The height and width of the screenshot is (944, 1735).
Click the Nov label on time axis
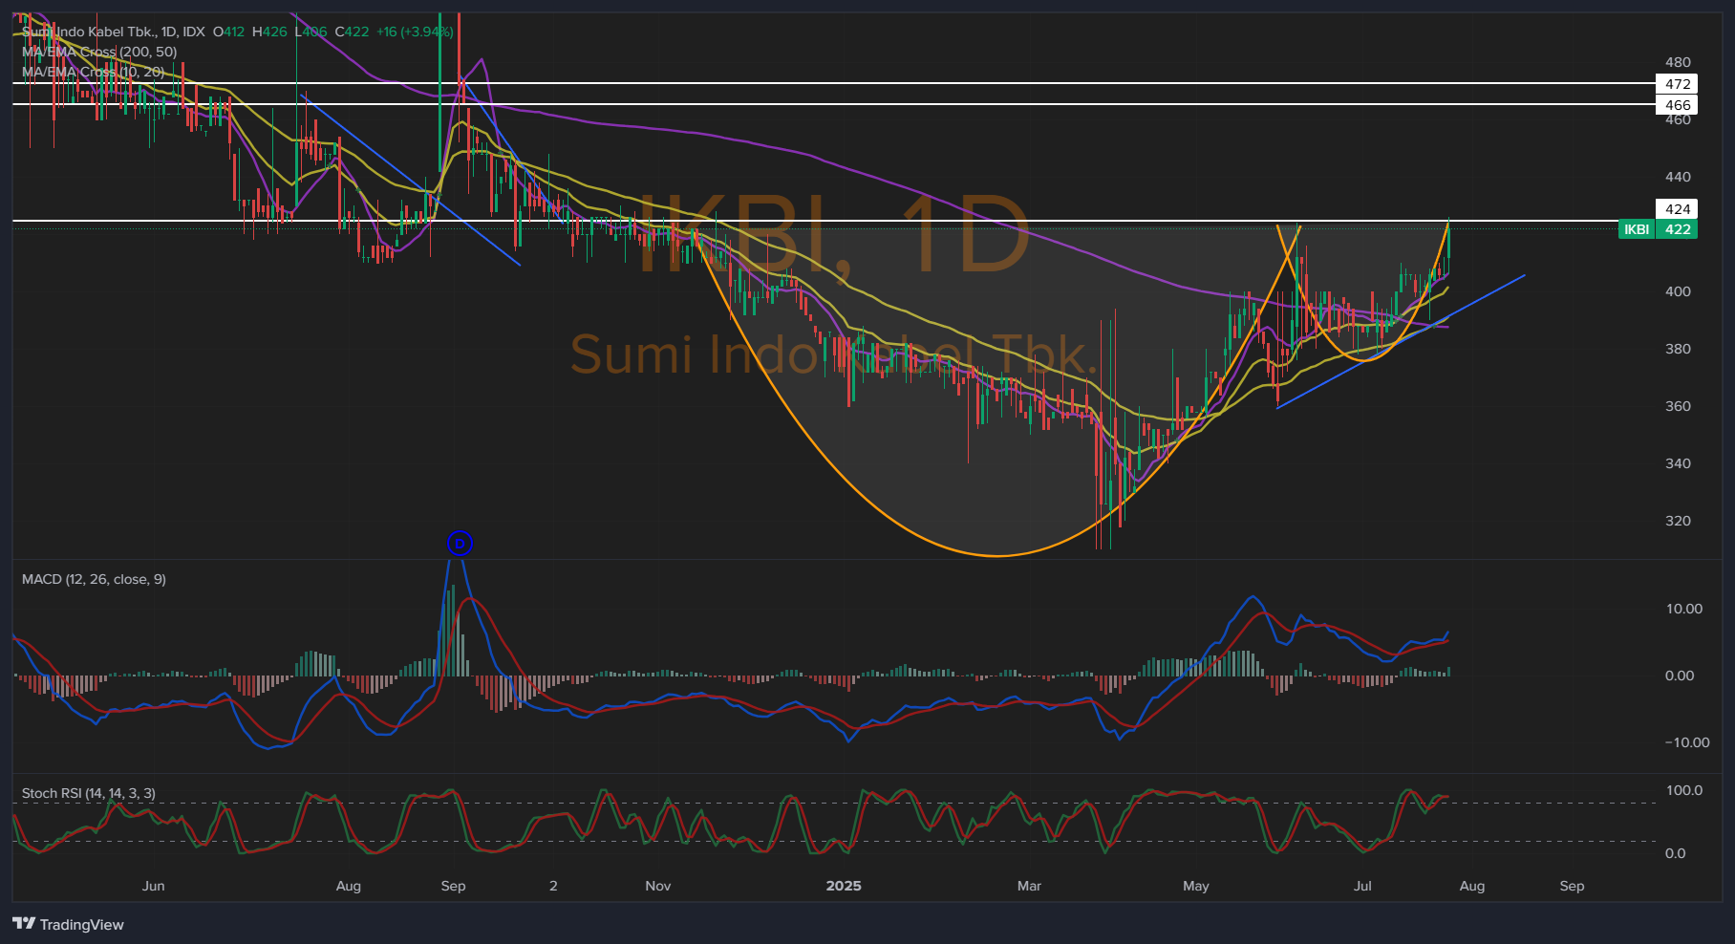tap(658, 886)
